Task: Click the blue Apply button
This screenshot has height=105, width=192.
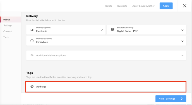Action: tap(166, 6)
